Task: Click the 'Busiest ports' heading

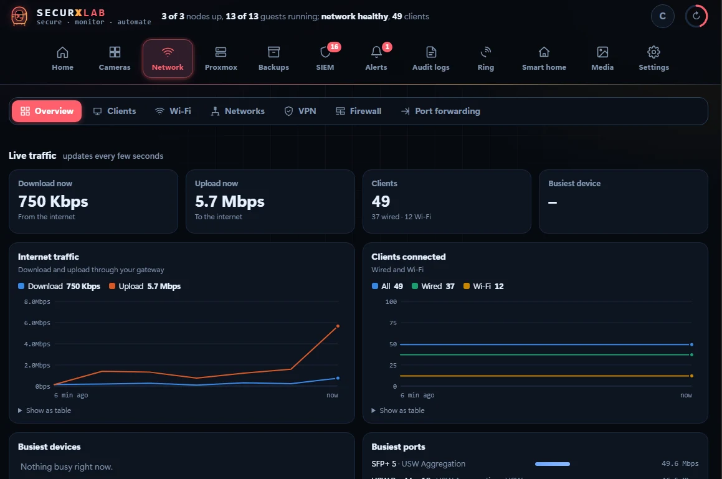Action: coord(398,447)
